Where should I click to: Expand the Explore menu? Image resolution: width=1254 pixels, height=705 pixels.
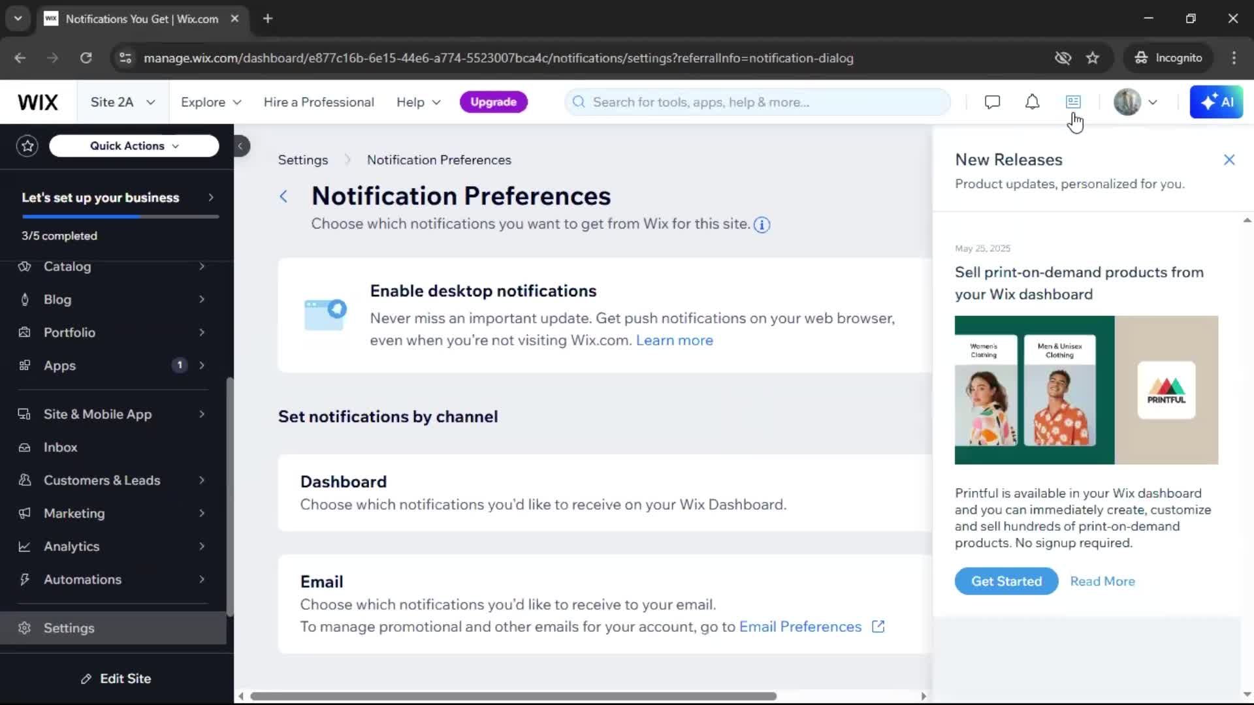point(211,102)
